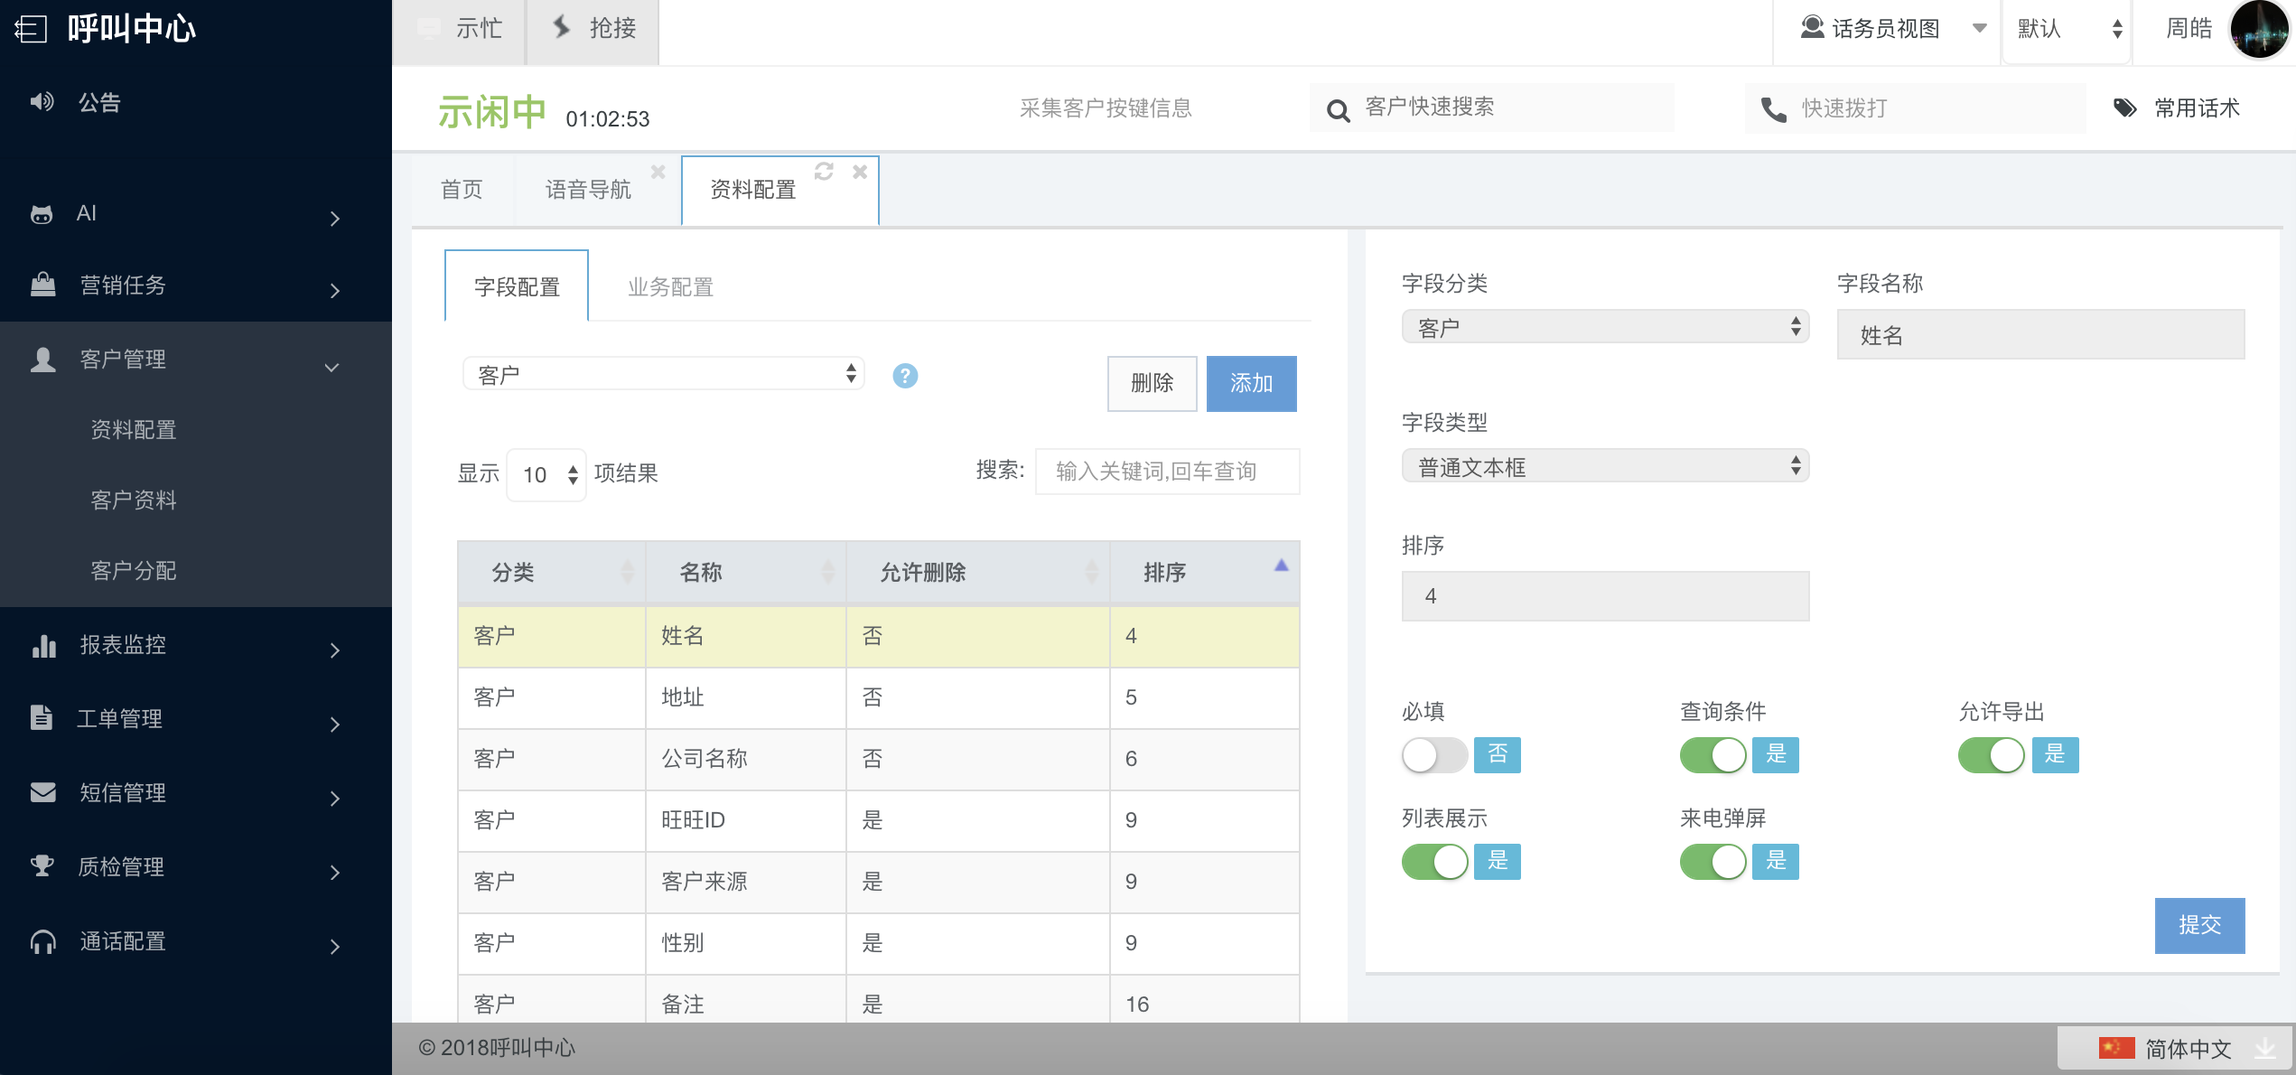Click the 提交 button
Screen dimensions: 2296x1075
(x=2198, y=925)
